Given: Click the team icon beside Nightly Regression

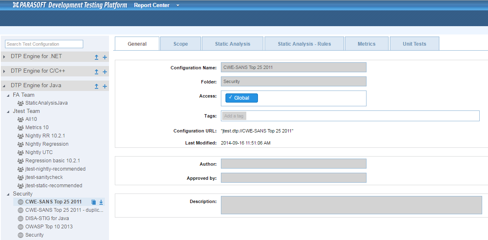Looking at the screenshot, I should tap(20, 144).
